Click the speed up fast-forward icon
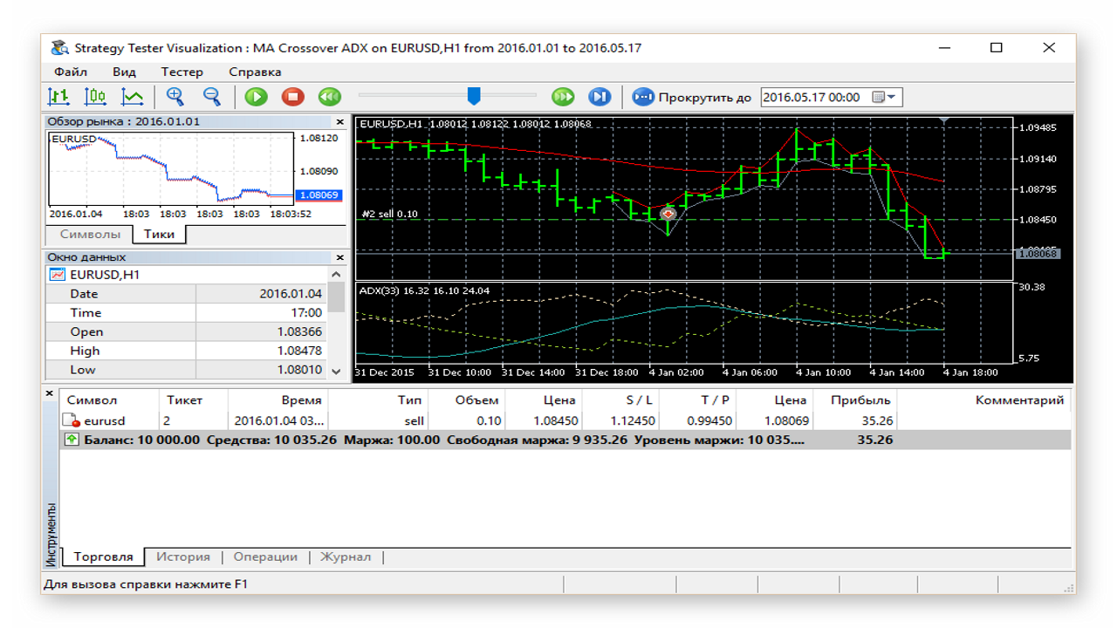Image resolution: width=1117 pixels, height=628 pixels. 563,97
